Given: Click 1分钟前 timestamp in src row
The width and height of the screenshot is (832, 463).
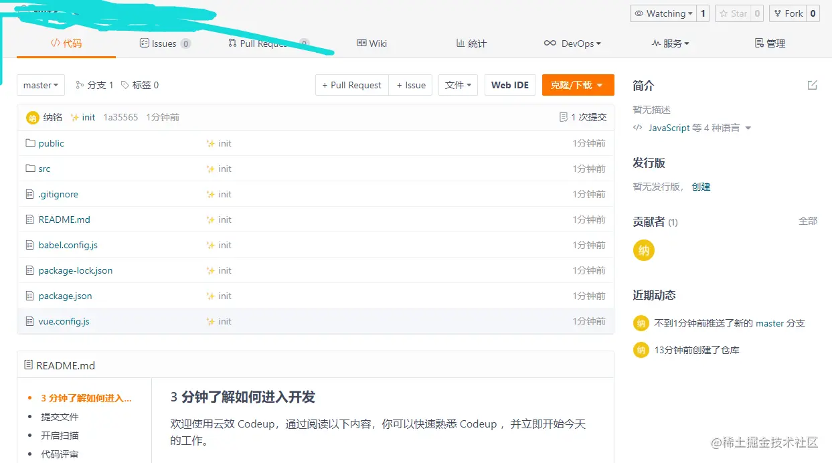Looking at the screenshot, I should pos(589,169).
